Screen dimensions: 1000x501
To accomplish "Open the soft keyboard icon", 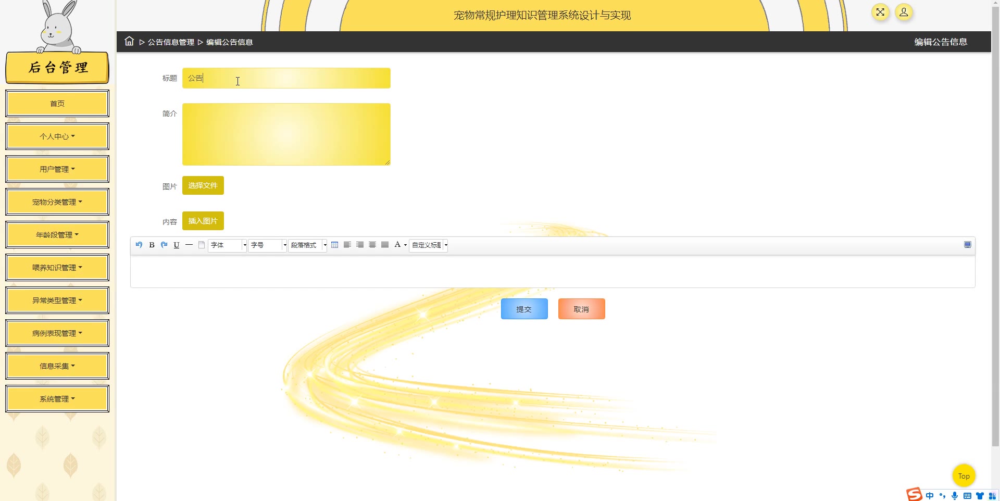I will coord(967,496).
